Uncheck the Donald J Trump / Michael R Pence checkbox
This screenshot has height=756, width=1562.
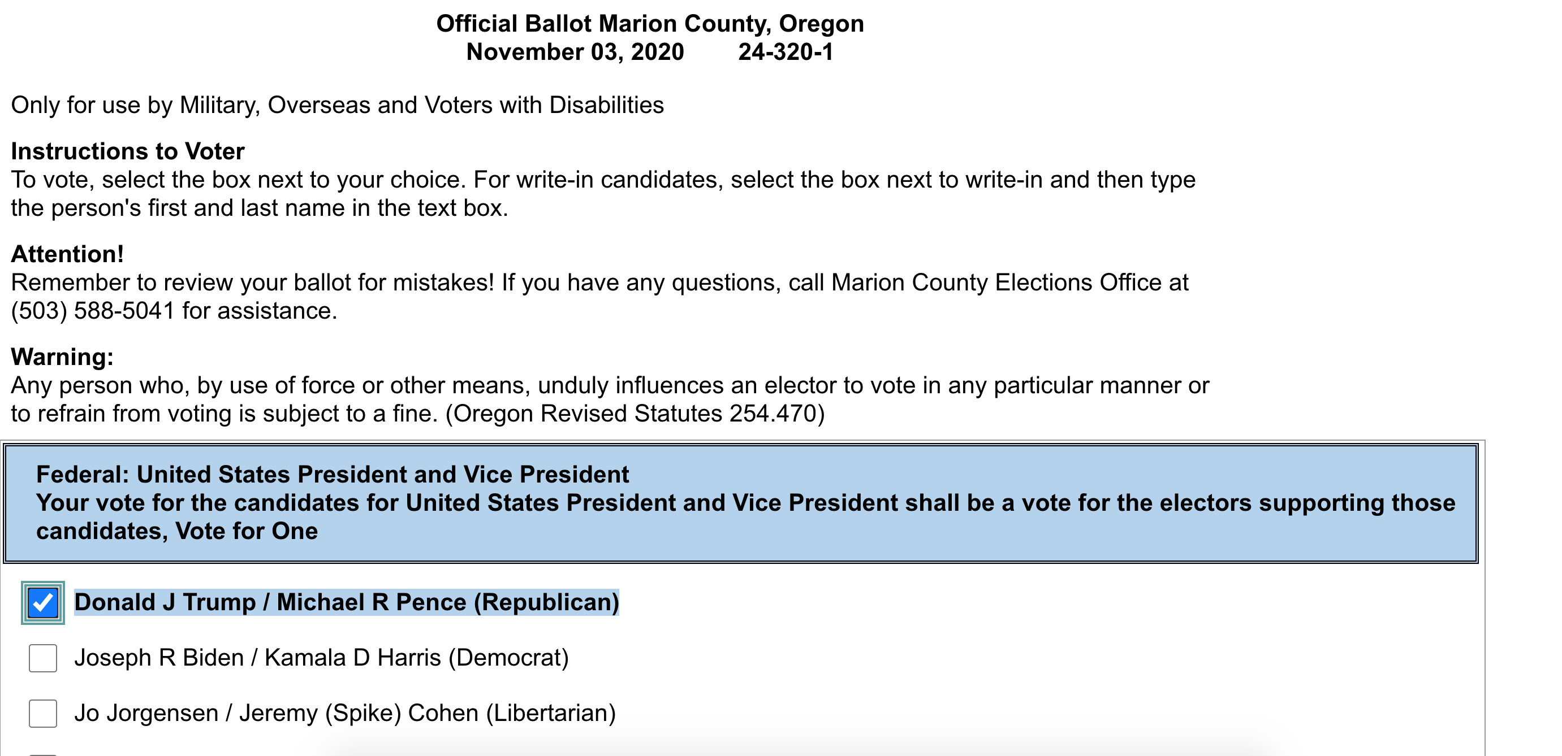tap(43, 603)
